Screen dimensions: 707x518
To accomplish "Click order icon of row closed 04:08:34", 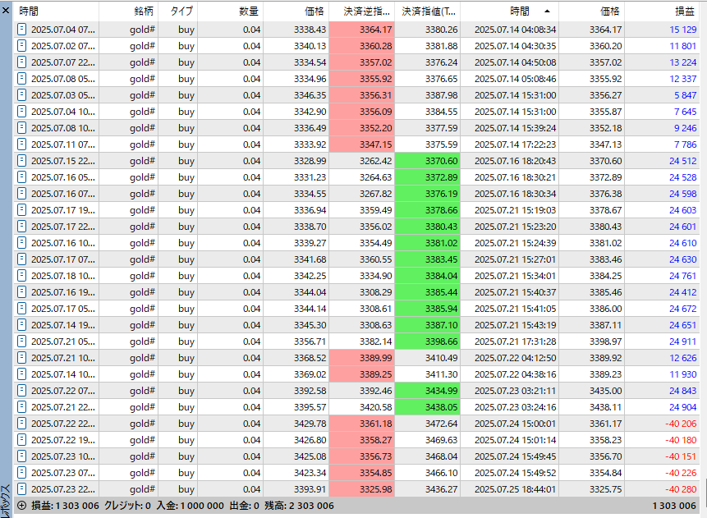I will coord(21,30).
